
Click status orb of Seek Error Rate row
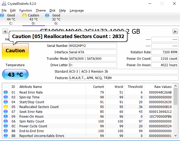click(6, 112)
